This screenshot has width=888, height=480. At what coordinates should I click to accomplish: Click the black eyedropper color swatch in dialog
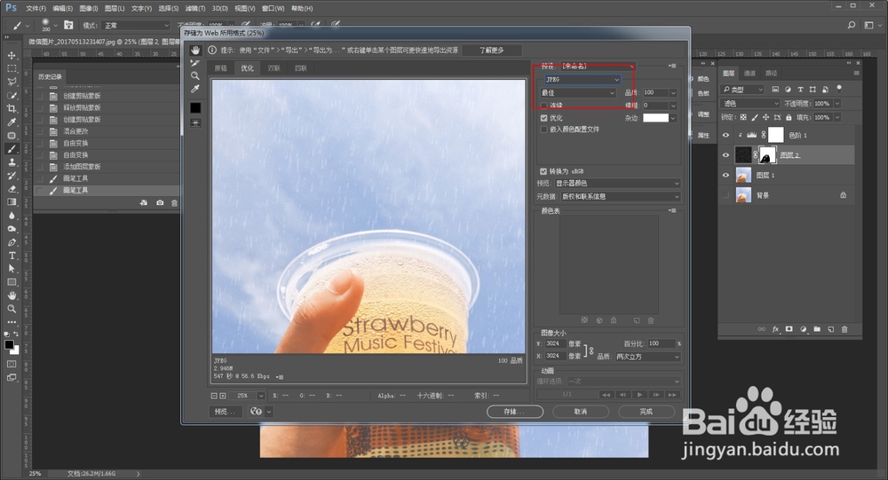(195, 107)
